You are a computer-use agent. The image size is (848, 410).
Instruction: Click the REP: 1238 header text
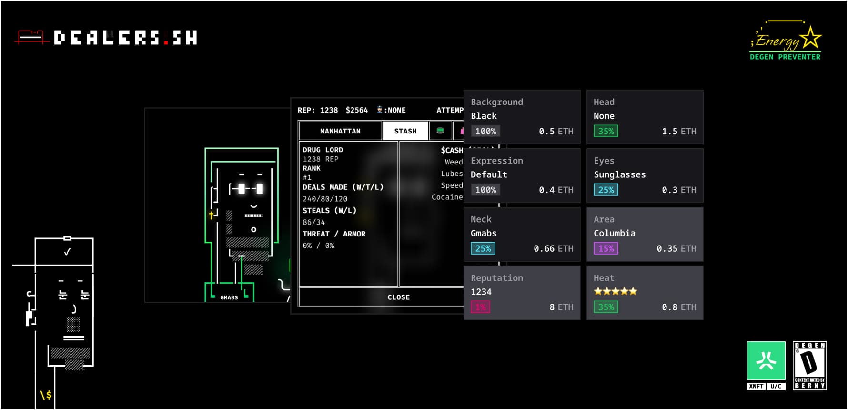[318, 110]
